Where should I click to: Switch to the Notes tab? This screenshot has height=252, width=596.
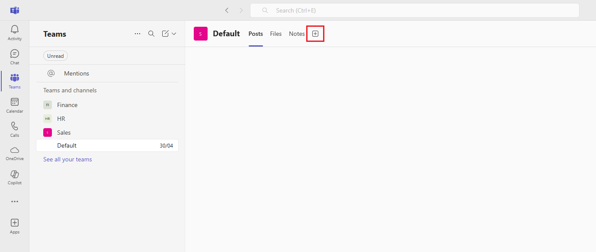(x=297, y=34)
